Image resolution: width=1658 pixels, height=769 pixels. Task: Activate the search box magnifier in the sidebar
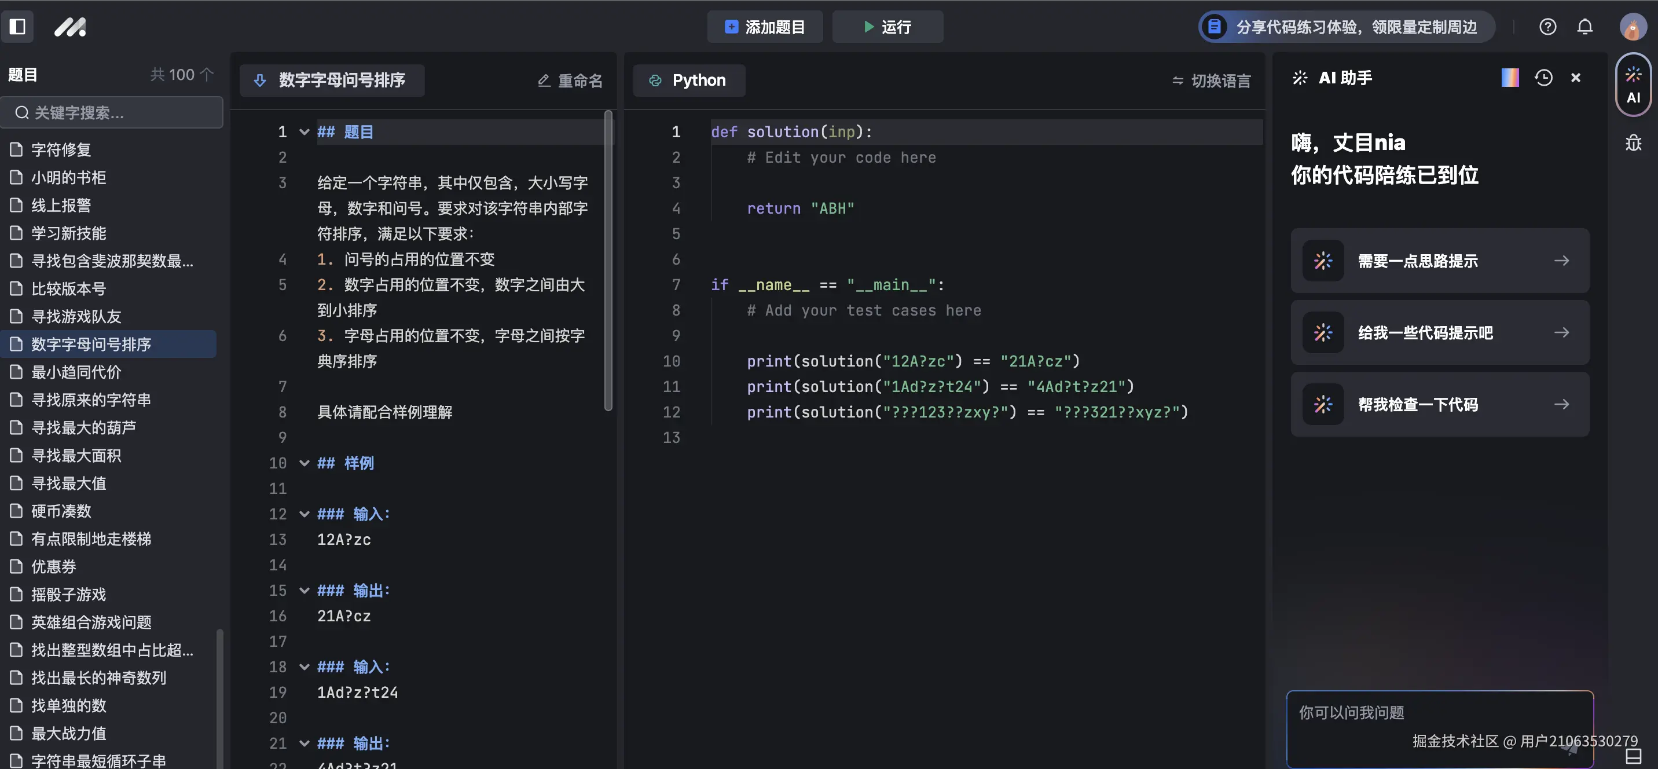[x=21, y=112]
